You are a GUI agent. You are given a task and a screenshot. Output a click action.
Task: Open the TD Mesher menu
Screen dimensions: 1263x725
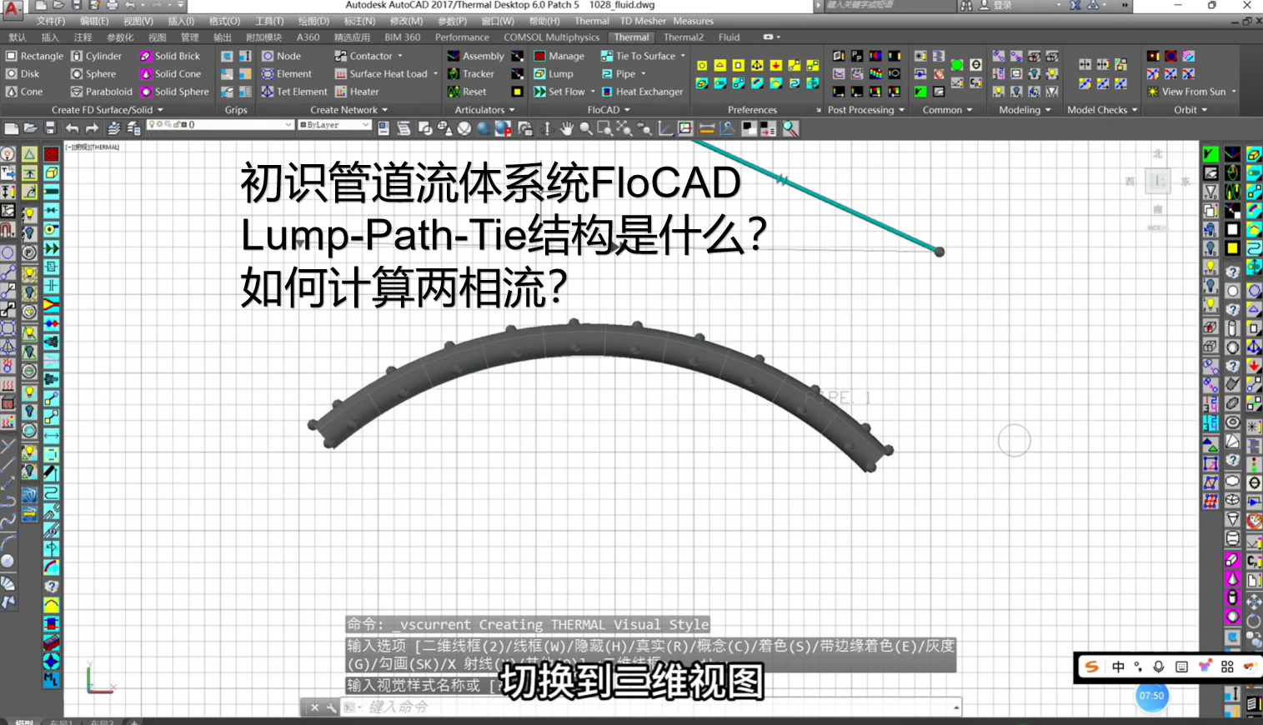pyautogui.click(x=644, y=22)
